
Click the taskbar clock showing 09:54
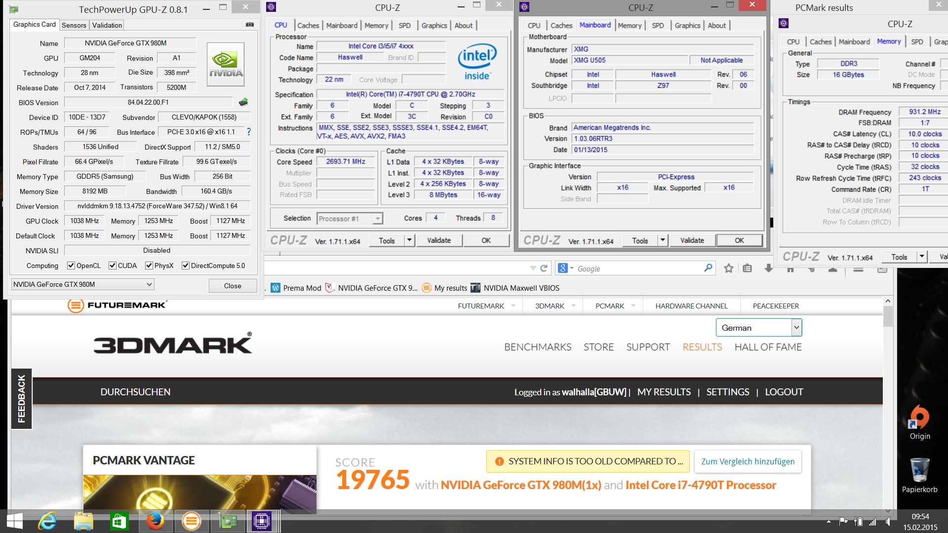[920, 517]
